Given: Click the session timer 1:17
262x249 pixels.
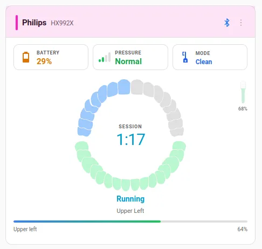Looking at the screenshot, I should coord(130,139).
